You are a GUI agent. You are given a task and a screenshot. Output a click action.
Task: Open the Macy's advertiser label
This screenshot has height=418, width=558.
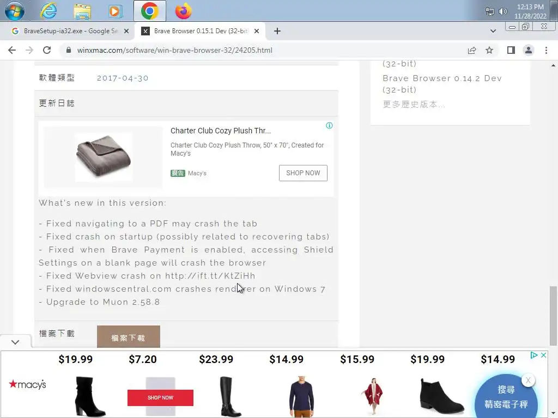tap(197, 173)
